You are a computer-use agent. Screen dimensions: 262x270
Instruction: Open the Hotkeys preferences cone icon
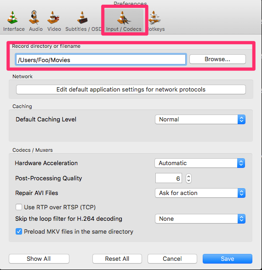point(154,17)
